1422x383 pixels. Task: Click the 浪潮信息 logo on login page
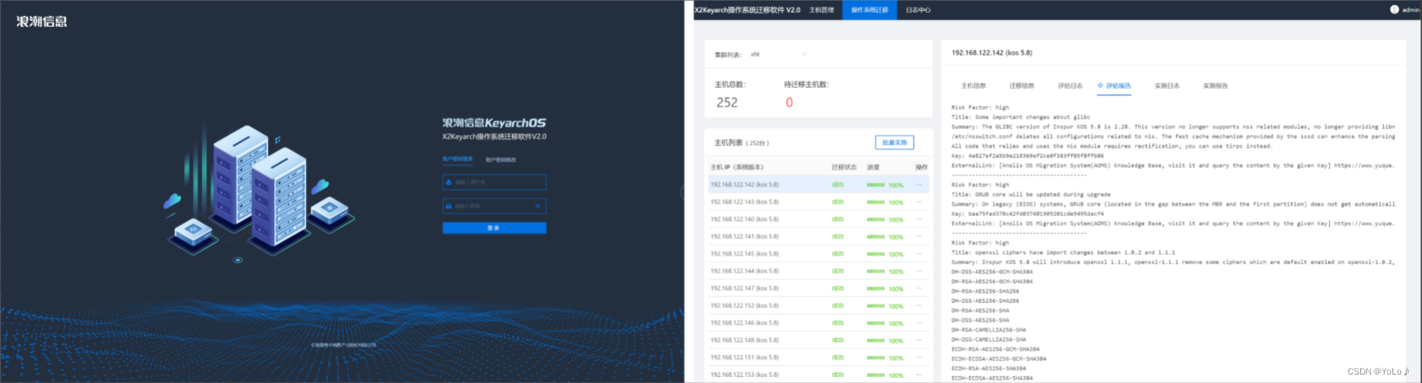pyautogui.click(x=41, y=22)
